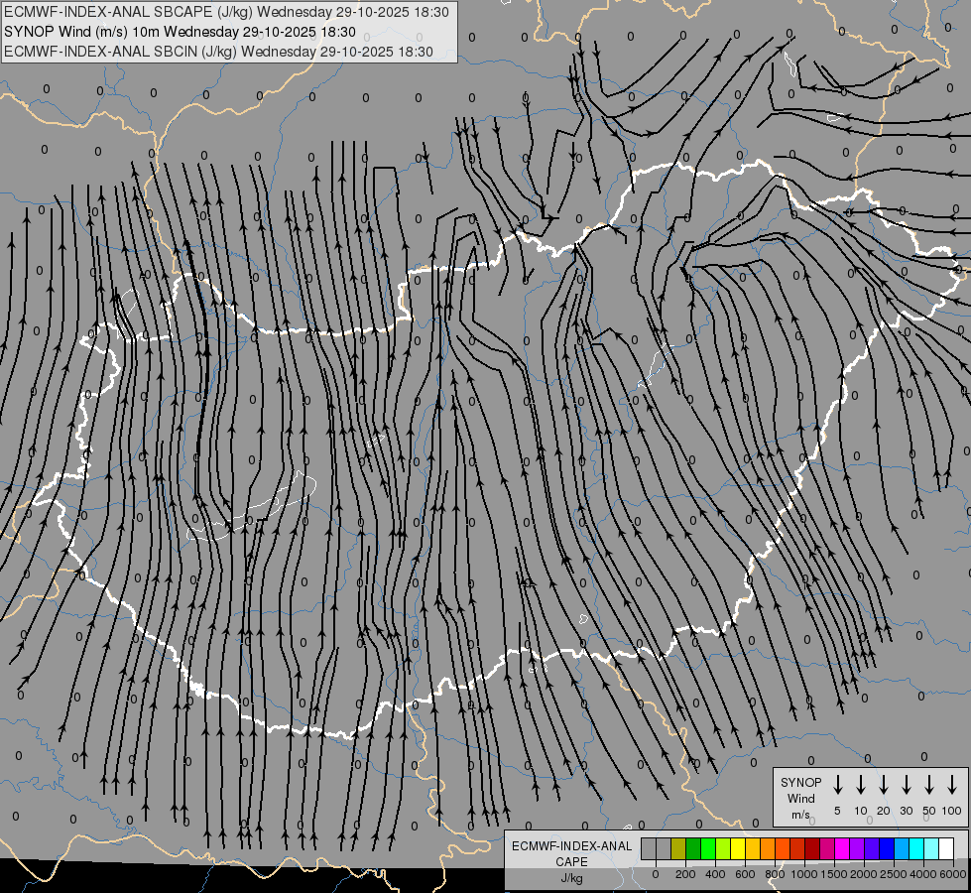The width and height of the screenshot is (971, 893).
Task: Click the 100 label under wind legend arrow
Action: click(952, 811)
